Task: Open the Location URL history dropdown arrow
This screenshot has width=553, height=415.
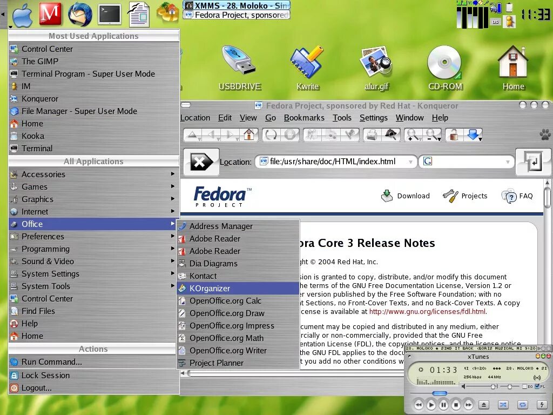Action: point(410,162)
